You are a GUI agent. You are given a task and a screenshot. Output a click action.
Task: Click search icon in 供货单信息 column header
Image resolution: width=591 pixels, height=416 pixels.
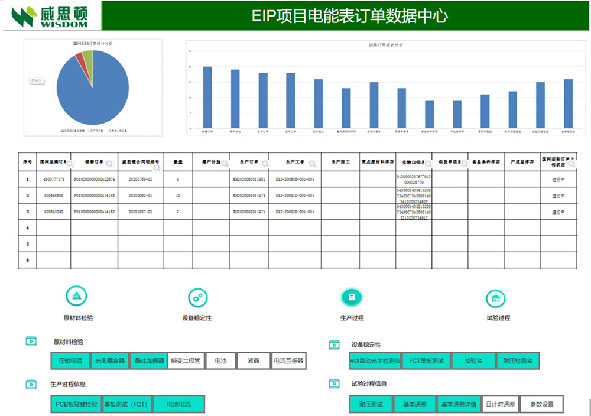pyautogui.click(x=465, y=164)
